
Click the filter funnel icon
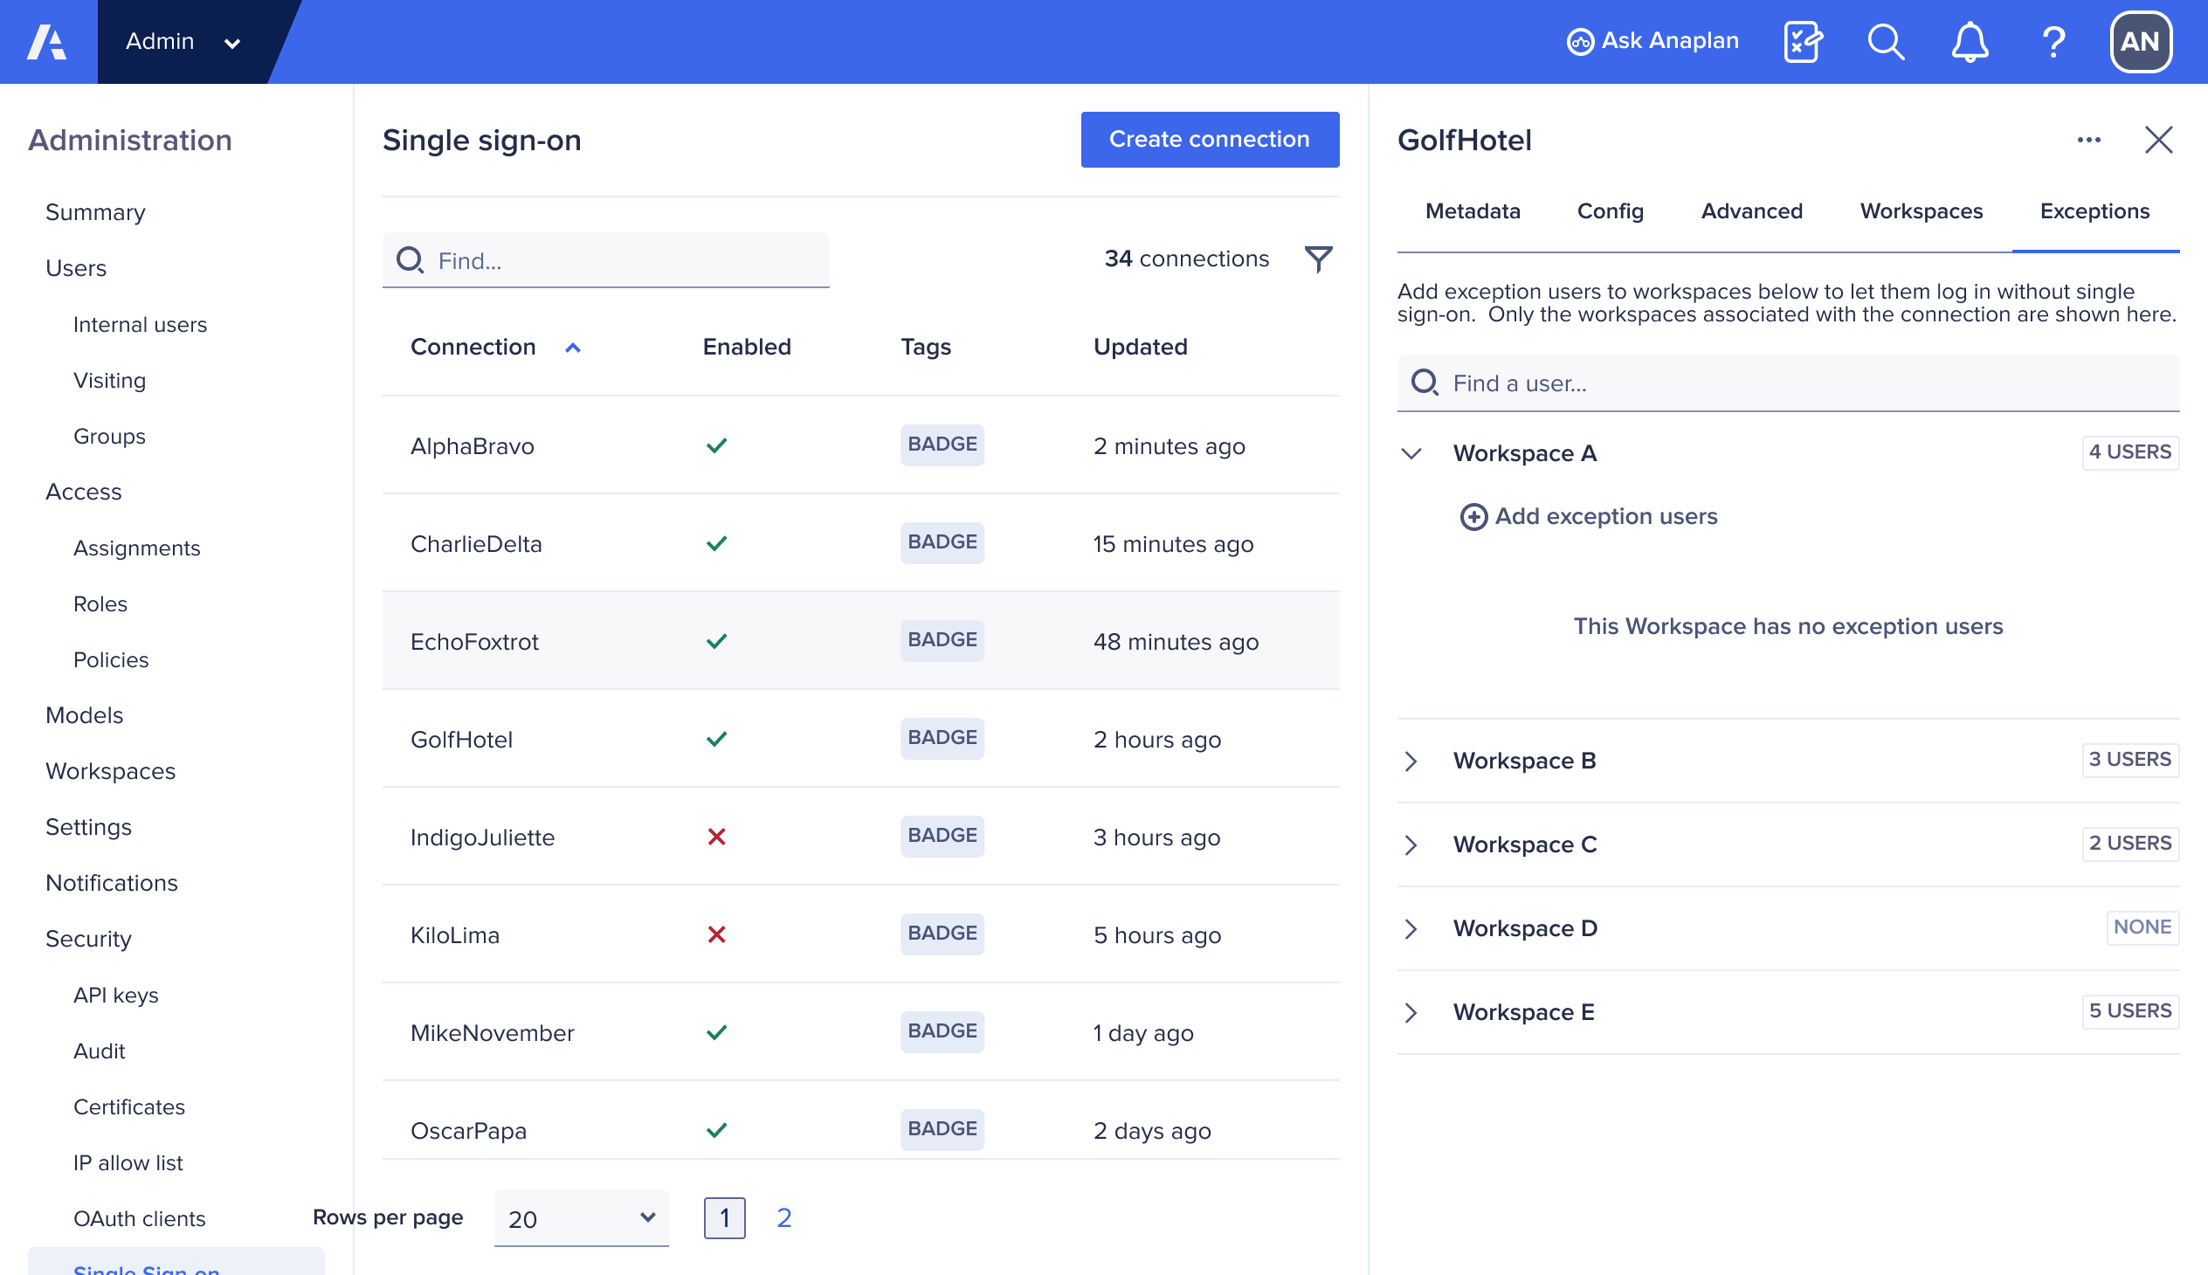[x=1318, y=258]
